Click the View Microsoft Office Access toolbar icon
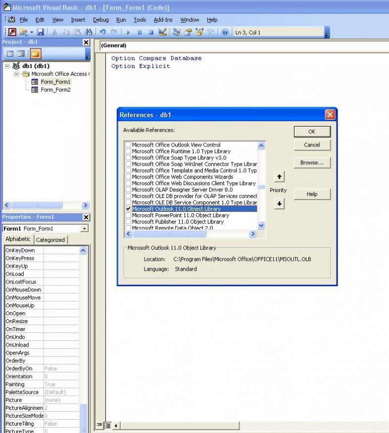Viewport: 389px width, 433px height. tap(12, 32)
